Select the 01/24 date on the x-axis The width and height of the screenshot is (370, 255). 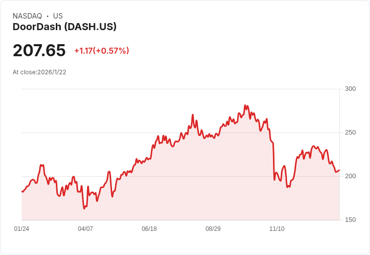(22, 229)
